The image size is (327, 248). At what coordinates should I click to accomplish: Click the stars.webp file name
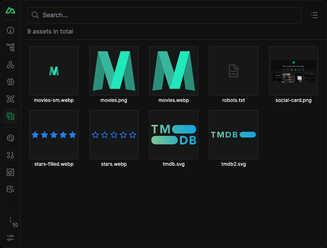click(x=114, y=164)
